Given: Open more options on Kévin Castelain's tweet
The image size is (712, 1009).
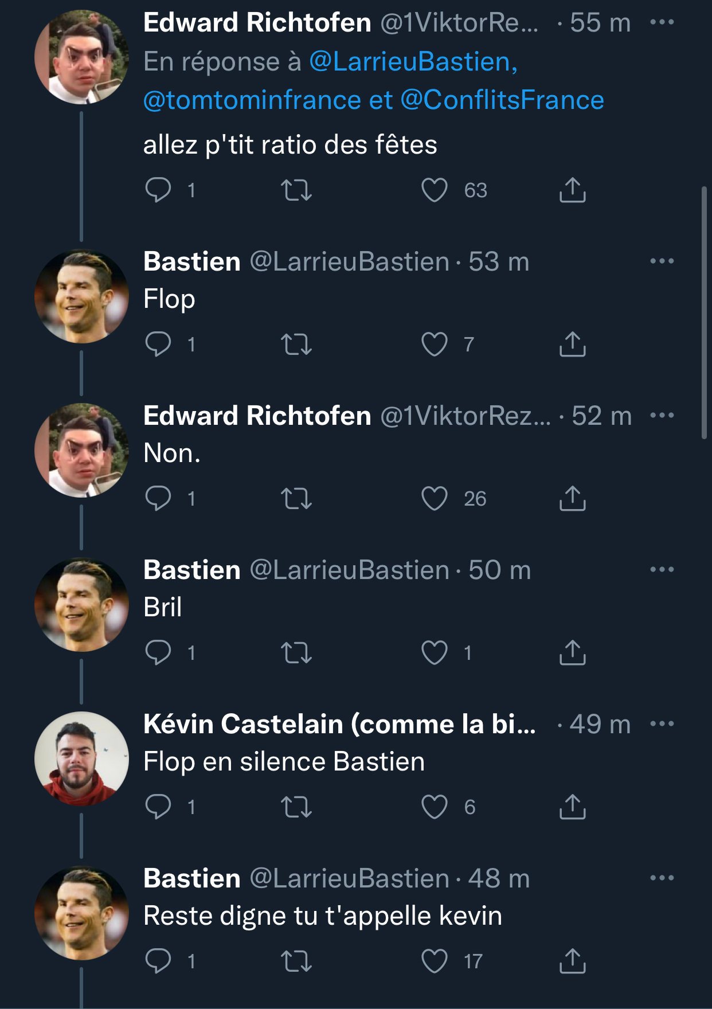Looking at the screenshot, I should (662, 724).
